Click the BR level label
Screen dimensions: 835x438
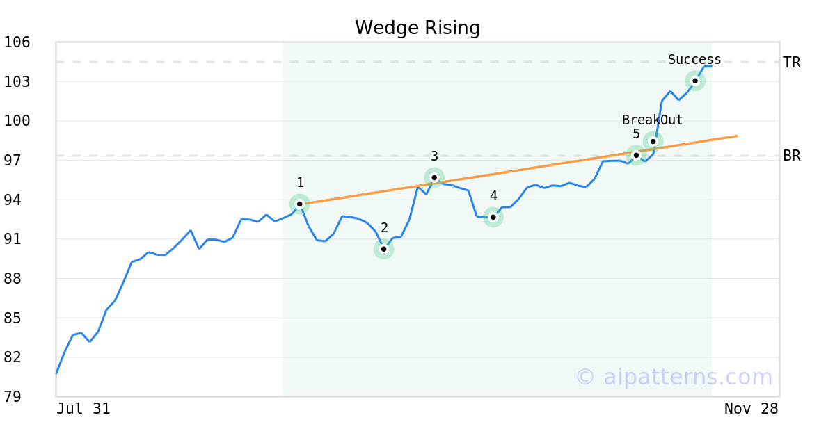pos(792,156)
